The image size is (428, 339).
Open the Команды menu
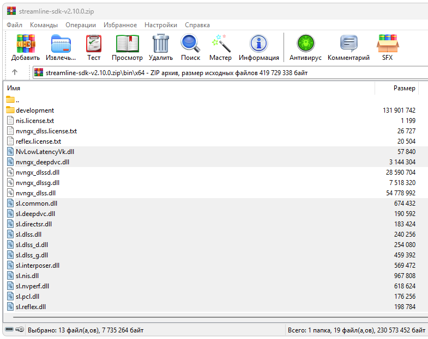(x=44, y=25)
